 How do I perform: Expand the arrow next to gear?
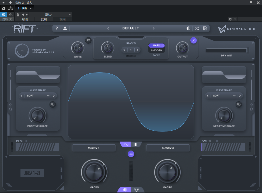click(235, 19)
